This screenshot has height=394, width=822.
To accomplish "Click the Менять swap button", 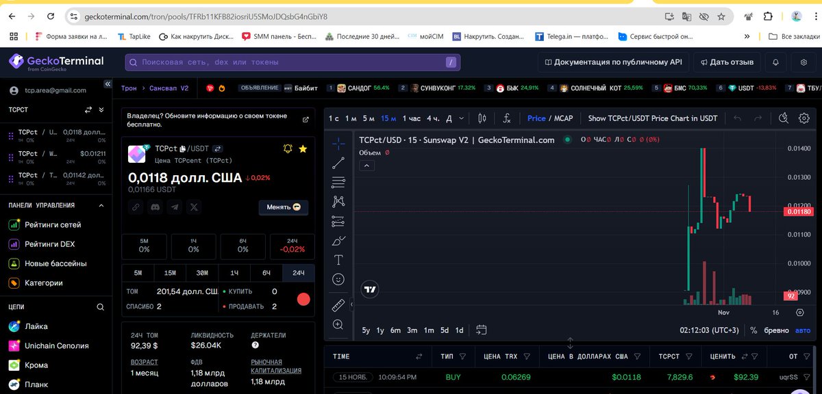I will click(284, 207).
